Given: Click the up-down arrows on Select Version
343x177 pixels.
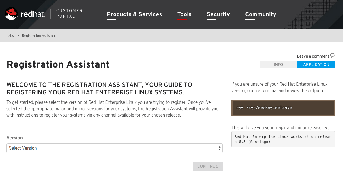Looking at the screenshot, I should pos(219,148).
